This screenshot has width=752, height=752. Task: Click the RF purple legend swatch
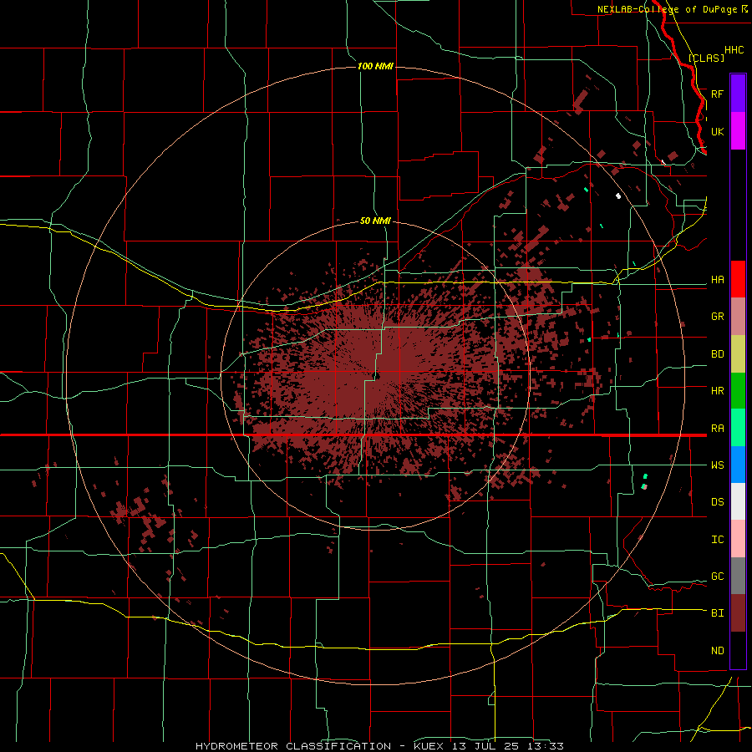pos(738,94)
